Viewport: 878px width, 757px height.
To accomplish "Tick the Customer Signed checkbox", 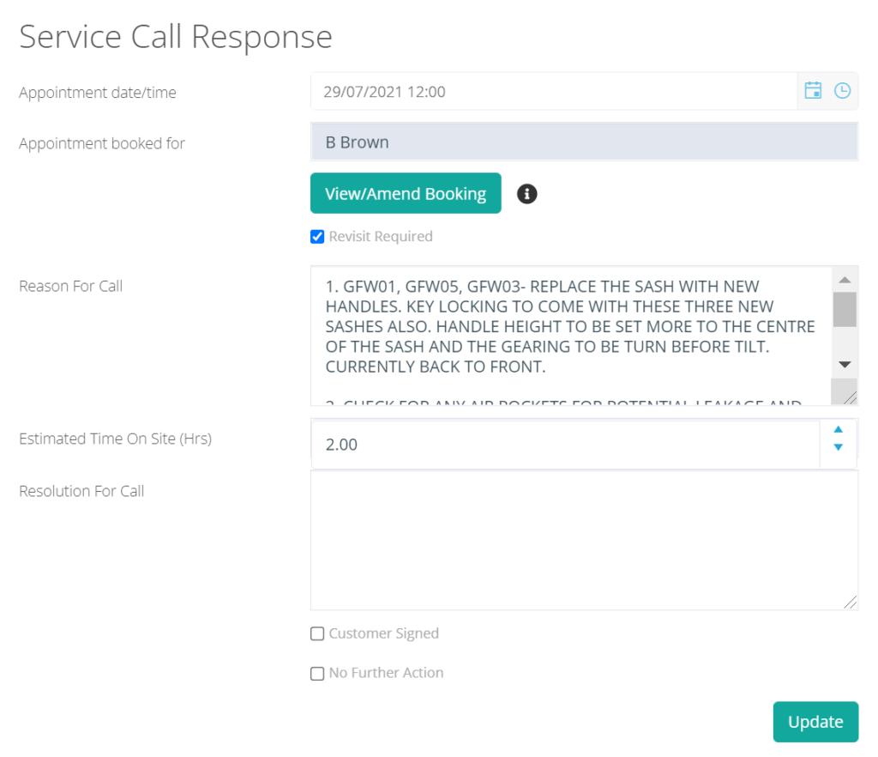I will coord(317,634).
